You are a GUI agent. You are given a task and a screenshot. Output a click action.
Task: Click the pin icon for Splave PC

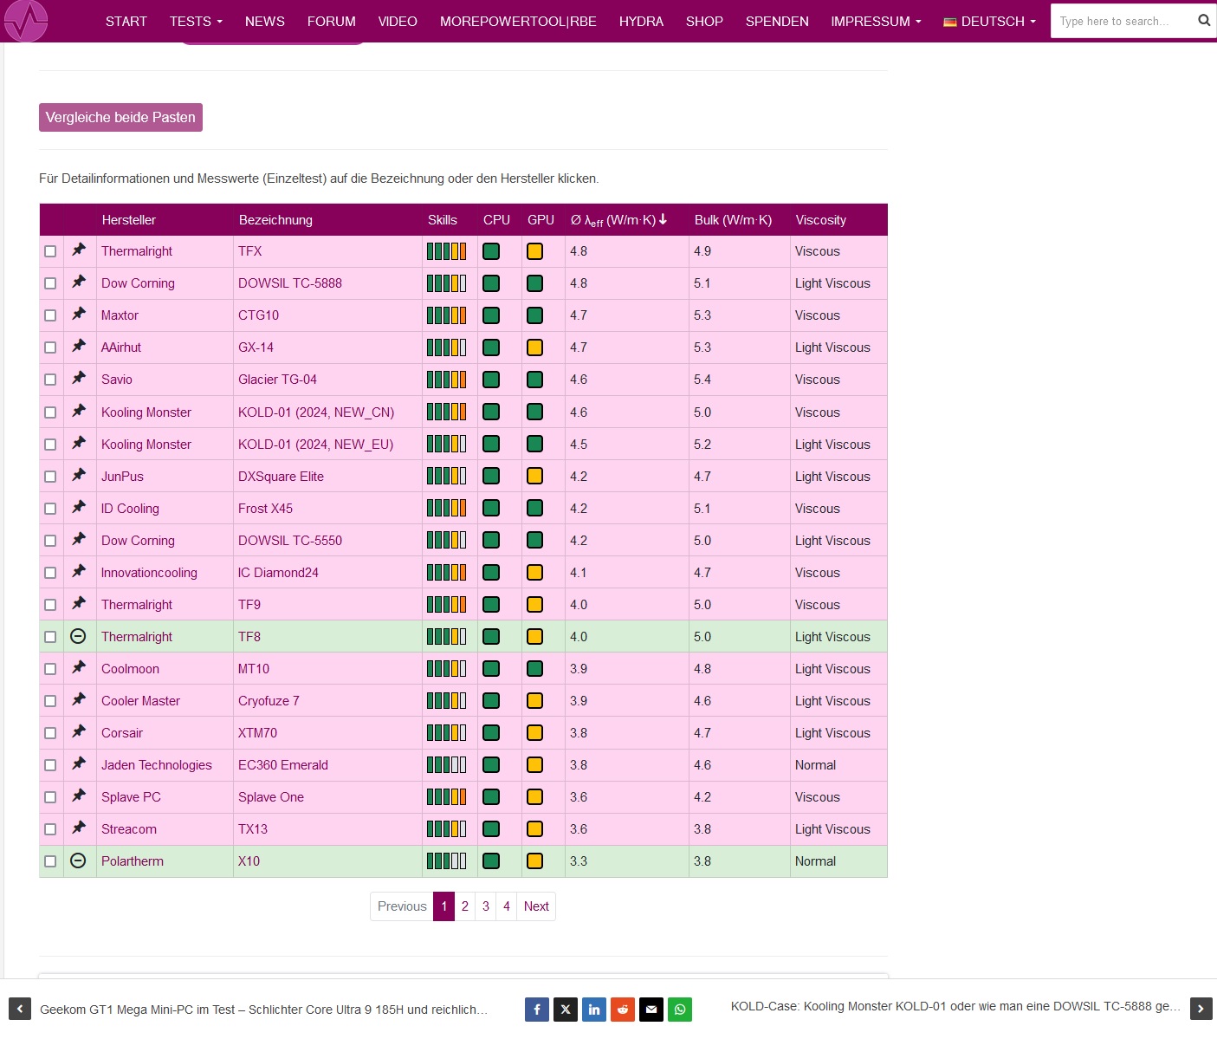coord(79,795)
